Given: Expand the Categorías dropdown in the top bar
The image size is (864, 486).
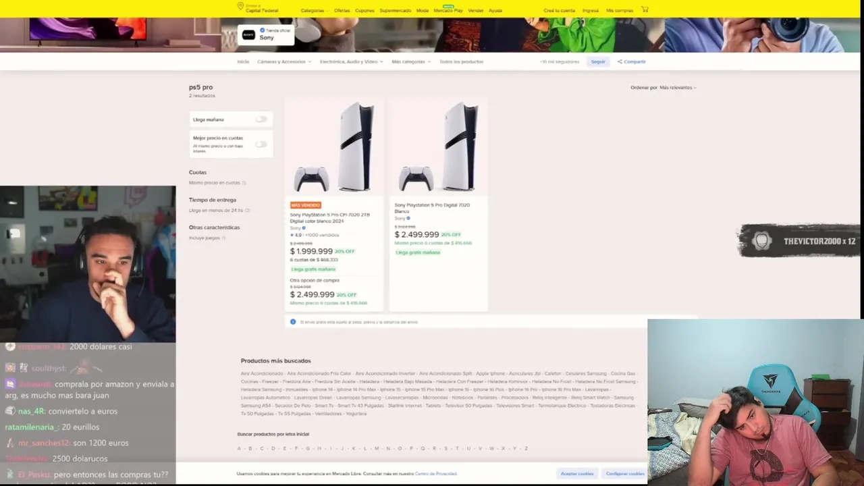Looking at the screenshot, I should (314, 11).
